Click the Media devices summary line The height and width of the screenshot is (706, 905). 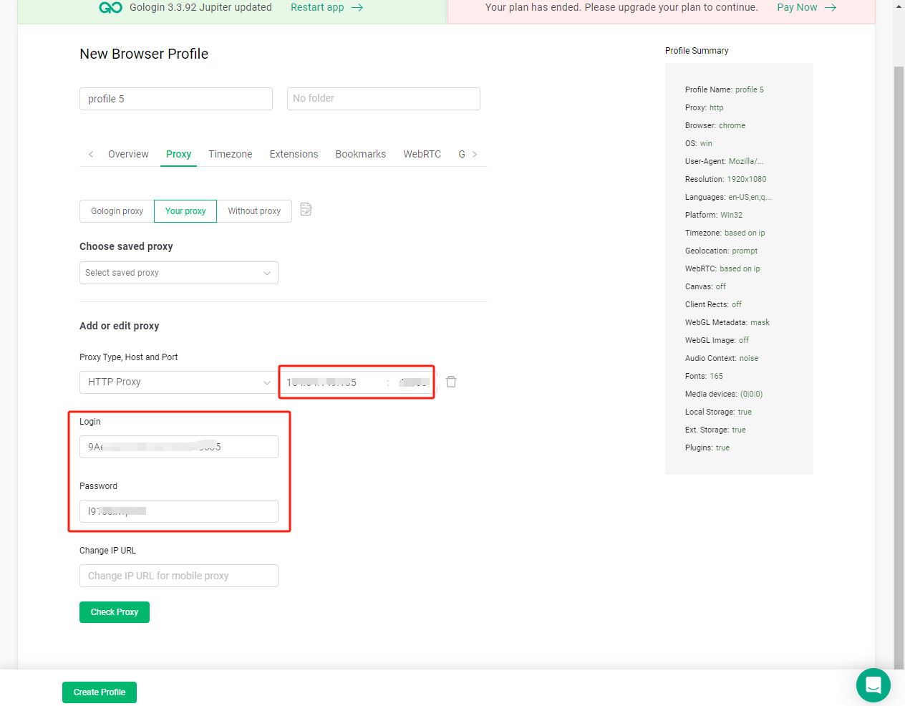tap(724, 394)
